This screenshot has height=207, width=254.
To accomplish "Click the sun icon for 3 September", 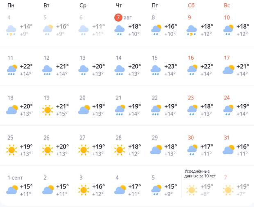I will point(84,190).
